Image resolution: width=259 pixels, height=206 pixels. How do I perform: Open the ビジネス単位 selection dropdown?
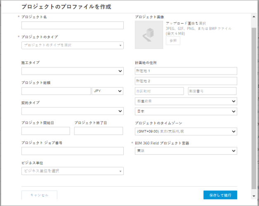point(72,170)
